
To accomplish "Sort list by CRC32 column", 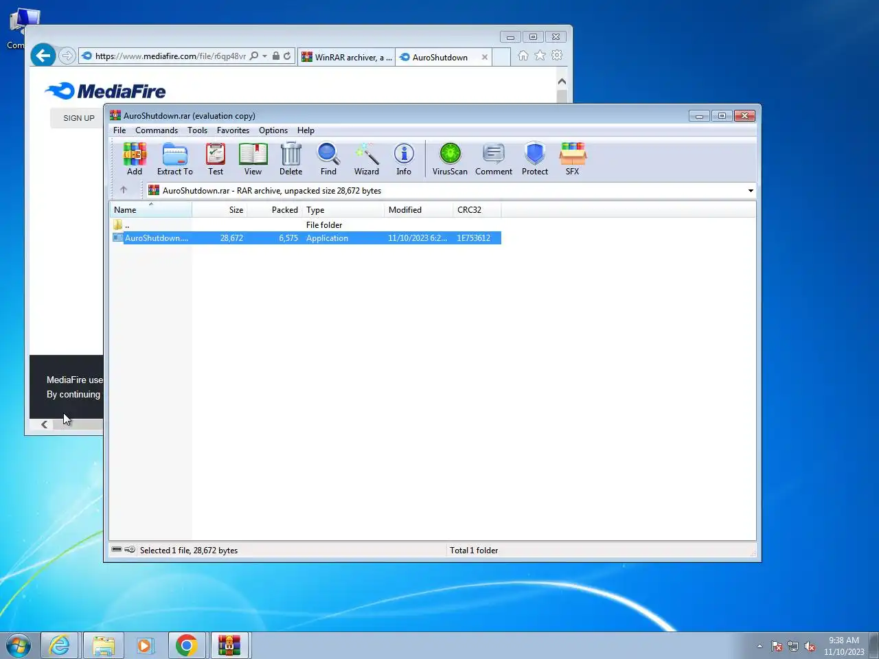I will 477,210.
